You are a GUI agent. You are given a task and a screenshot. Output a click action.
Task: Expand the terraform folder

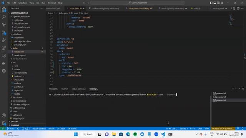(x=17, y=97)
